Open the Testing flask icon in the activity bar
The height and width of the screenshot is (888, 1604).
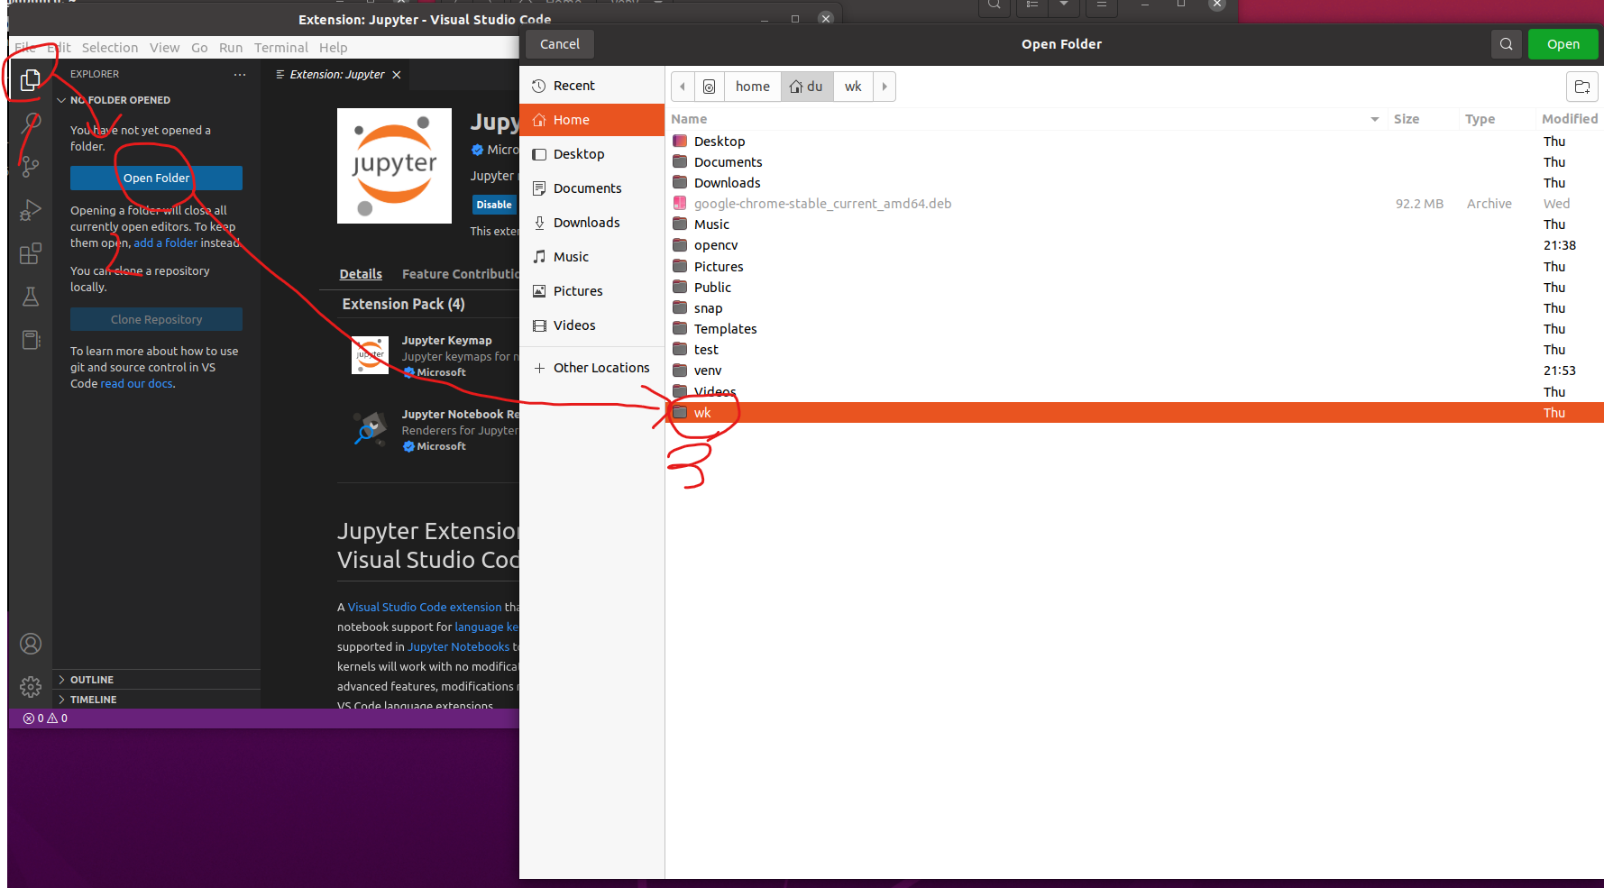click(x=31, y=297)
